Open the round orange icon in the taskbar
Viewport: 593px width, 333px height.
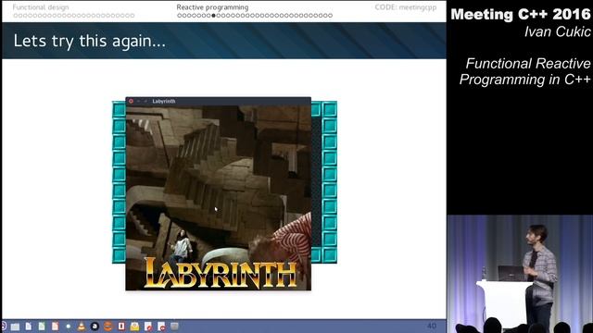pos(108,327)
